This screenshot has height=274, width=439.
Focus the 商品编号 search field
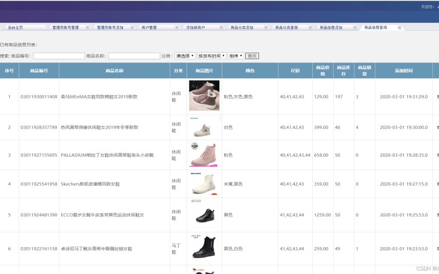pos(59,56)
